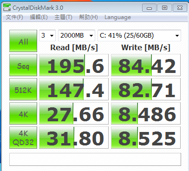Viewport: 189px width, 171px height.
Task: Click the CrystalDiskMark app icon in title bar
Action: 7,7
